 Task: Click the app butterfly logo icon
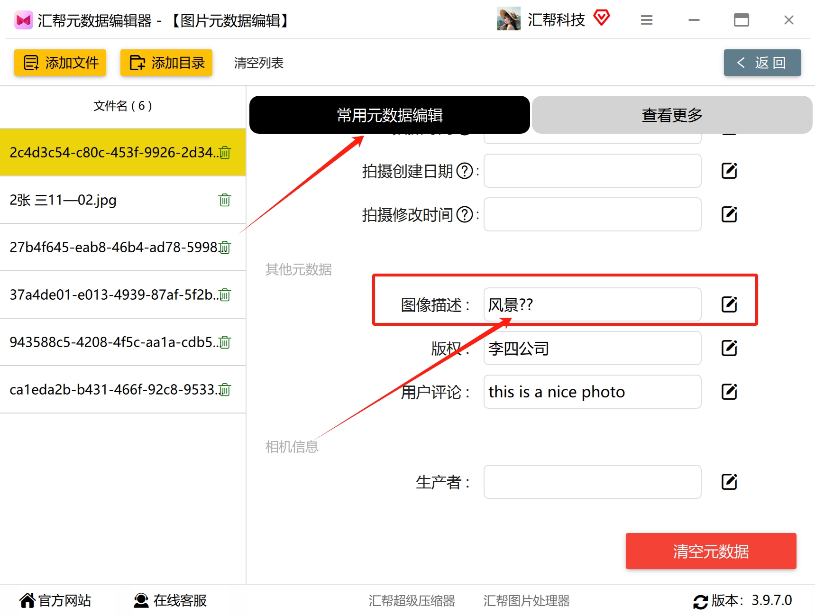(x=24, y=20)
